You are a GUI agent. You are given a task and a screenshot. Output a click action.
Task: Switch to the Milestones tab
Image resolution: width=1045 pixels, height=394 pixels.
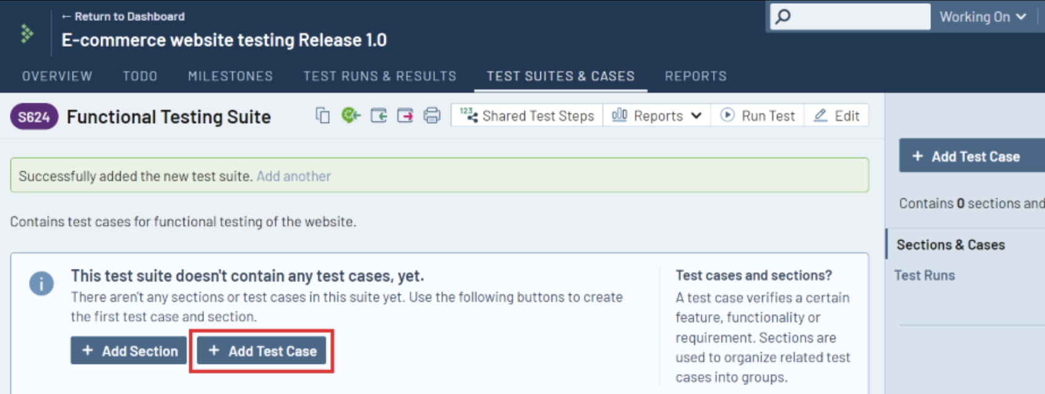pos(230,76)
